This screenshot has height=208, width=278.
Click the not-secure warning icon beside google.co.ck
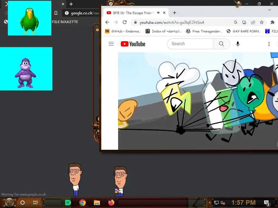pos(67,13)
